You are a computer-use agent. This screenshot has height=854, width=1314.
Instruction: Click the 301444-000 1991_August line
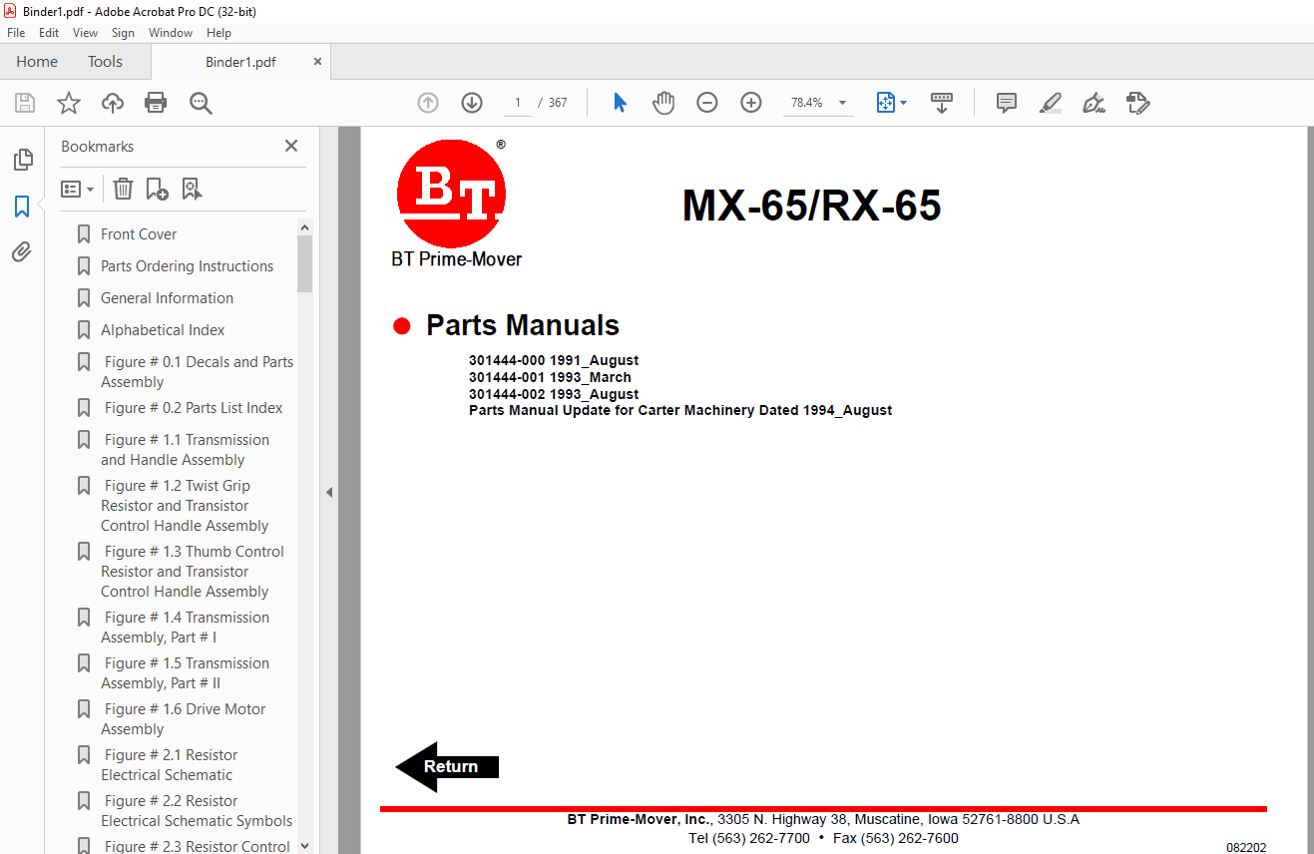click(x=554, y=360)
